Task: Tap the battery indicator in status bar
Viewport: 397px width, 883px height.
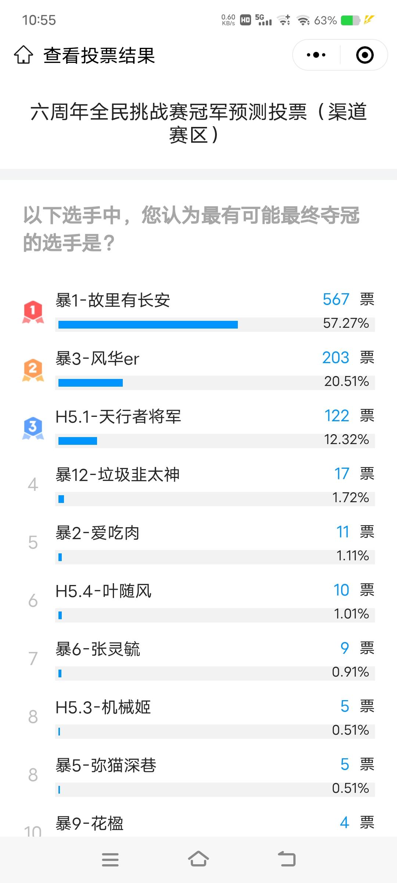Action: tap(350, 20)
